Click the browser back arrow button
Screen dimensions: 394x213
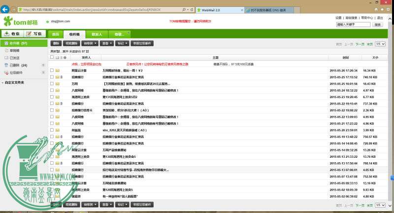click(5, 9)
